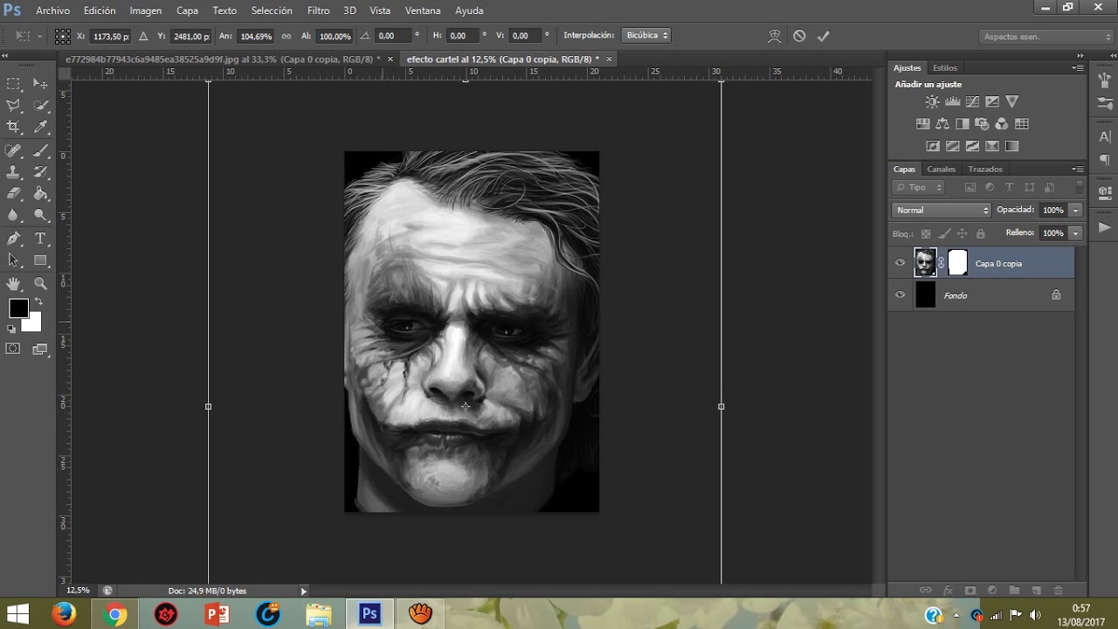
Task: Select the Brush tool
Action: coord(40,150)
